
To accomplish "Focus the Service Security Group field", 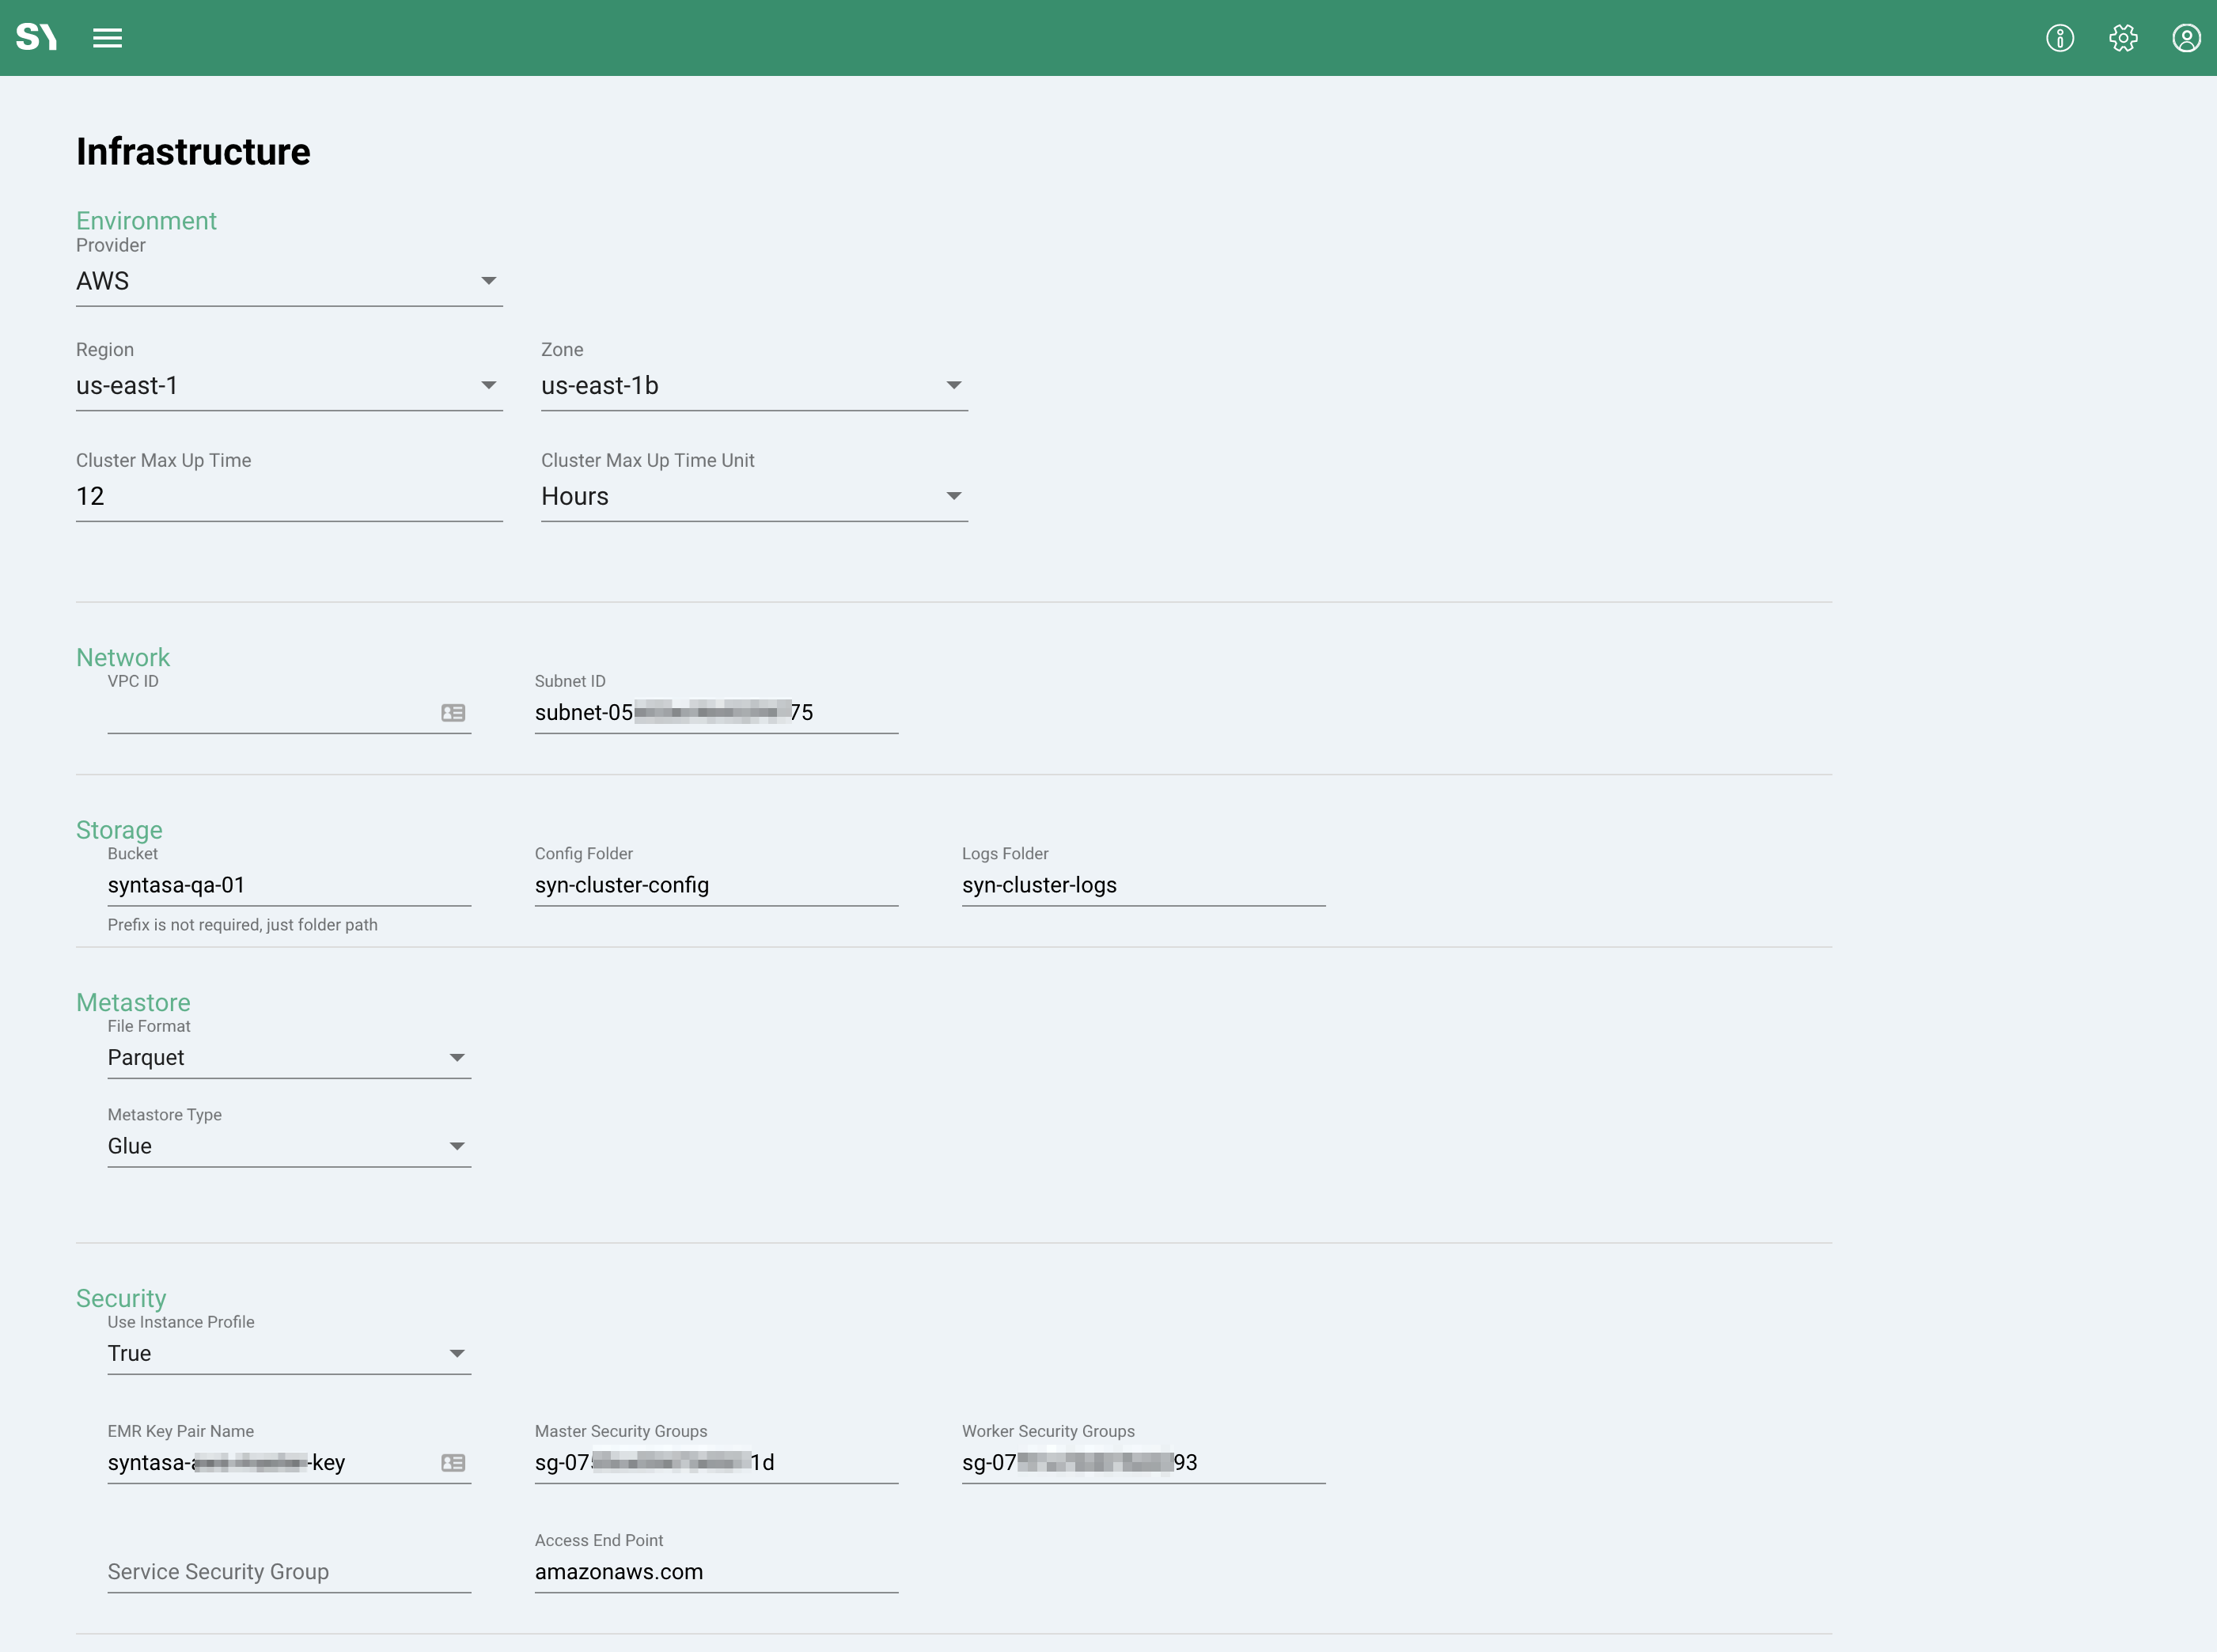I will 288,1572.
